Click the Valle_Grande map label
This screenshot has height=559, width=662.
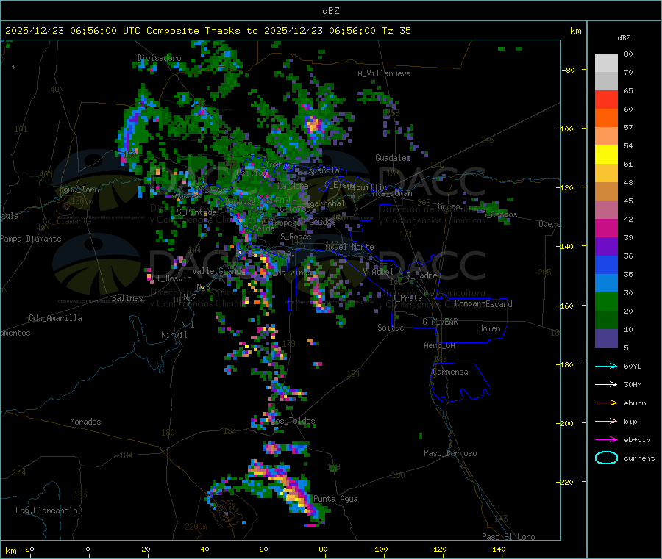(218, 271)
